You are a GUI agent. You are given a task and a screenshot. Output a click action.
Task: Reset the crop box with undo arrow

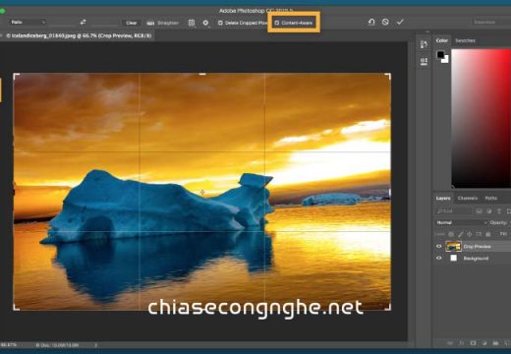(x=371, y=22)
